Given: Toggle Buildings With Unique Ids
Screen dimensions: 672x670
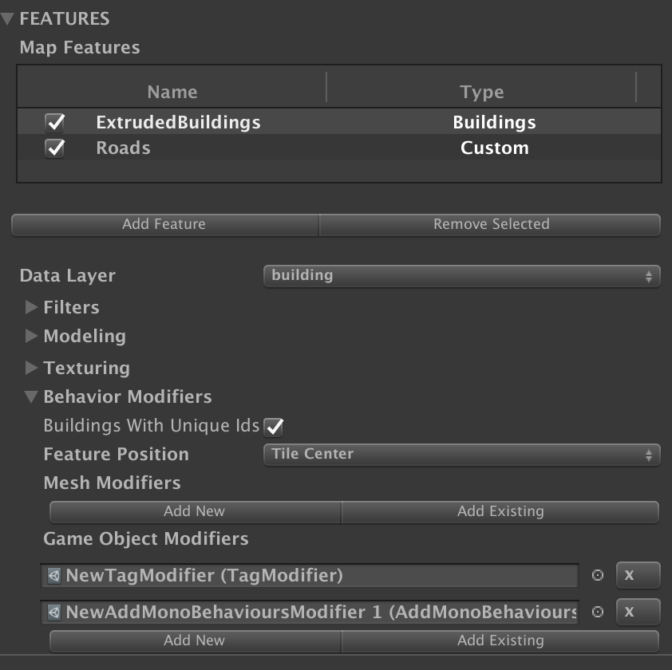Looking at the screenshot, I should 273,427.
